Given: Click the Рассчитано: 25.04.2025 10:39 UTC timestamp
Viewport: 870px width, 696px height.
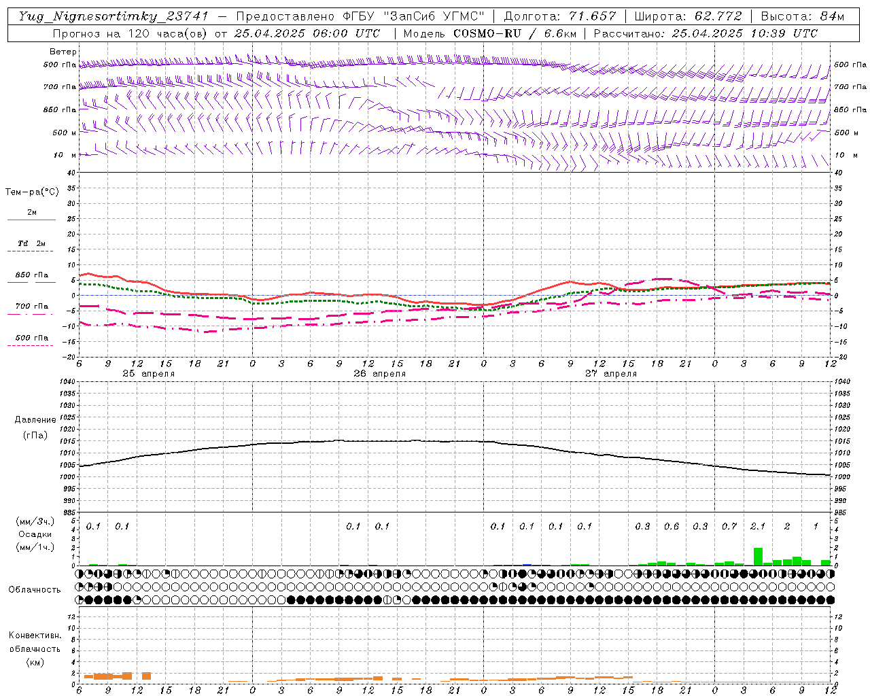Looking at the screenshot, I should (x=706, y=33).
